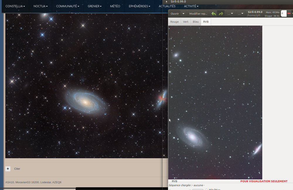This screenshot has width=293, height=190.
Task: Click the Citer quote link
Action: click(x=17, y=169)
